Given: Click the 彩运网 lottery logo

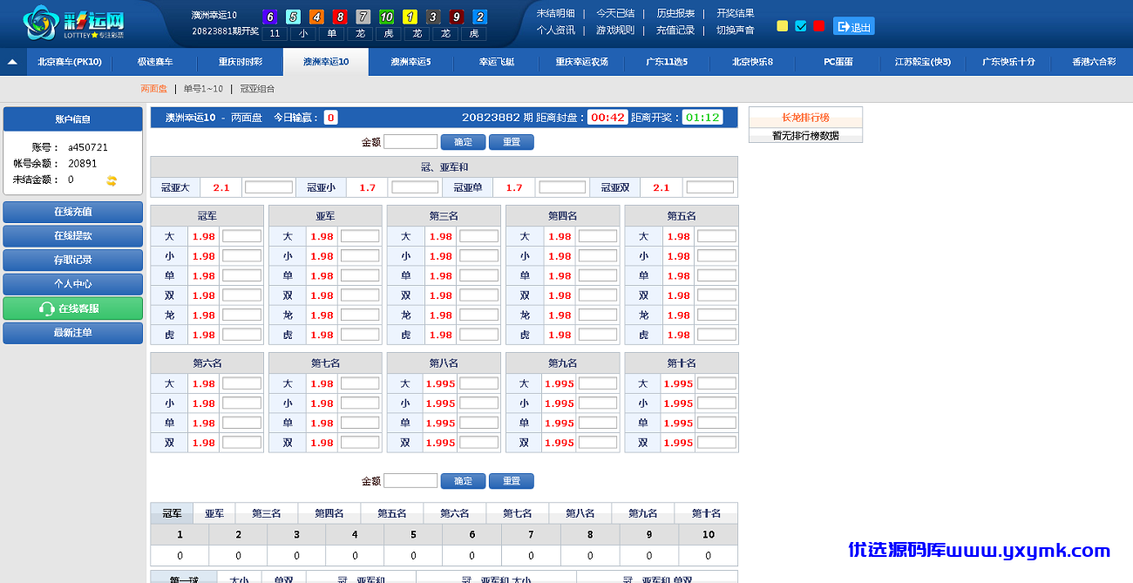Looking at the screenshot, I should tap(73, 24).
